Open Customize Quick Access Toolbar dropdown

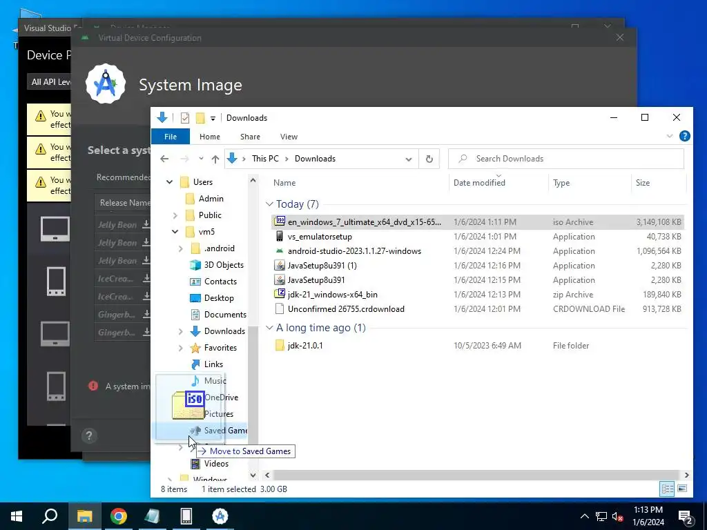(x=213, y=119)
